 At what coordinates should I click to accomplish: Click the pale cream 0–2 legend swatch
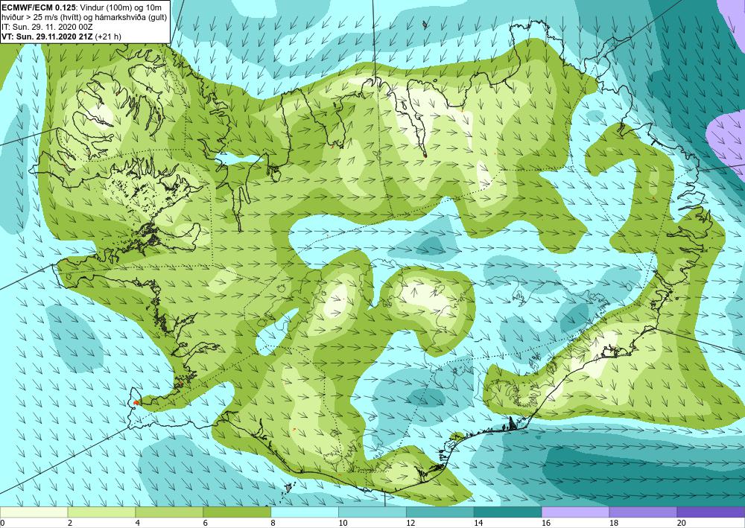[x=34, y=512]
